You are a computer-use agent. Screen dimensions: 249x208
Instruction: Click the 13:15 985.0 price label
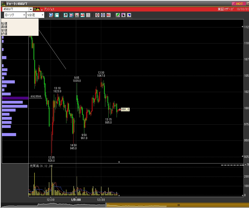108,121
